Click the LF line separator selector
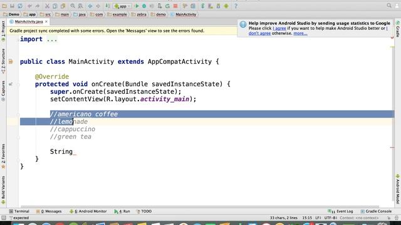Screen dimensions: 401x225 pos(318,218)
